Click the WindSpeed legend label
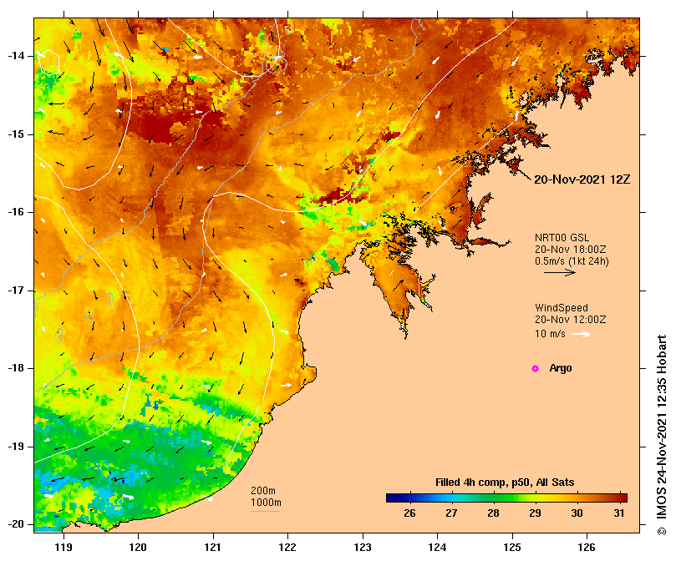The width and height of the screenshot is (676, 561). pyautogui.click(x=562, y=308)
